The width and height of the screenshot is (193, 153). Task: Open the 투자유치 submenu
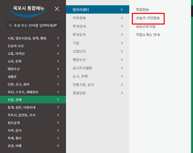click(98, 35)
